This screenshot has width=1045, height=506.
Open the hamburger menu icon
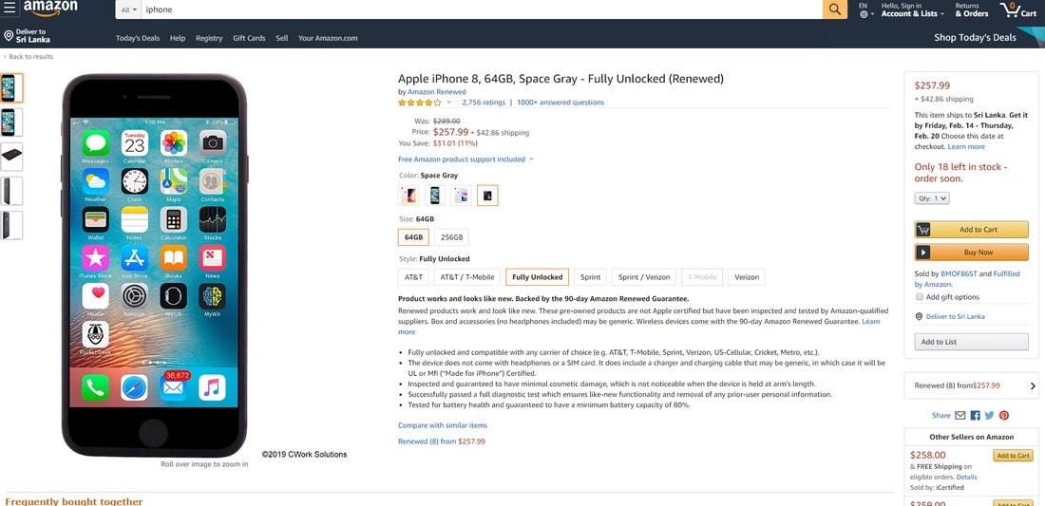pyautogui.click(x=9, y=8)
